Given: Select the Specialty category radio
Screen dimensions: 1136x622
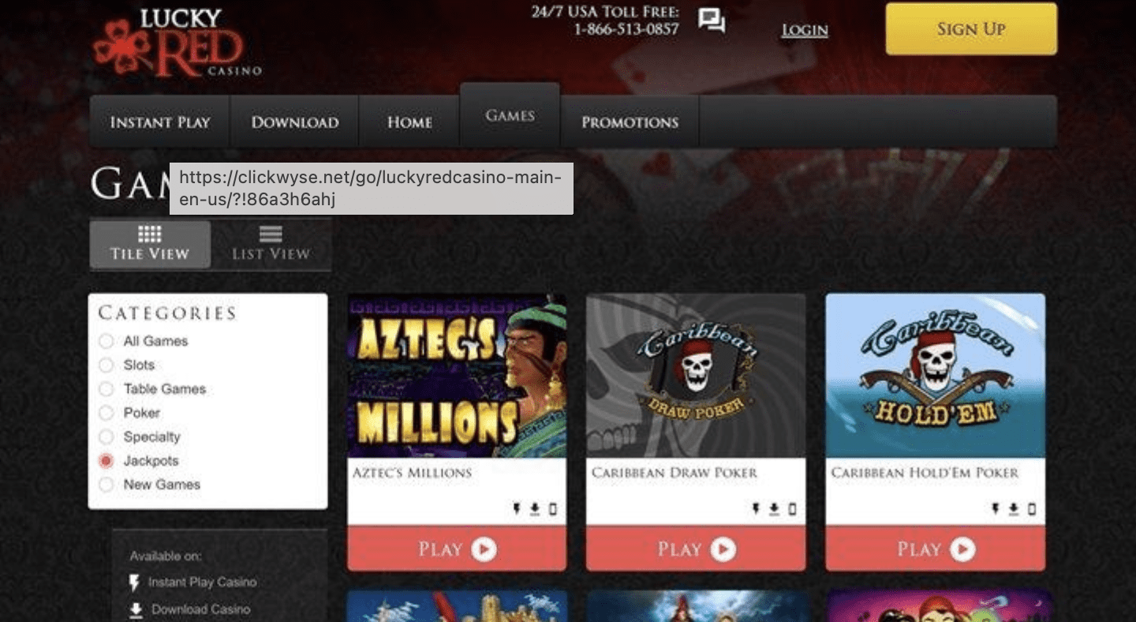Looking at the screenshot, I should pos(106,437).
